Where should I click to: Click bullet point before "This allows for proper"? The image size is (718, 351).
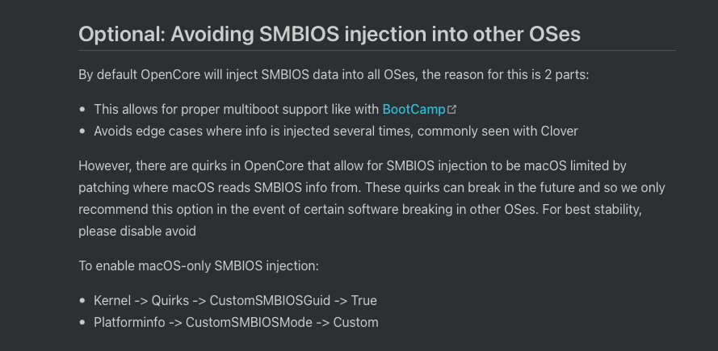click(x=83, y=110)
